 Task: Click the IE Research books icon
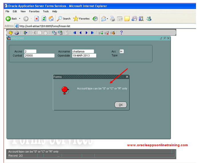(141, 19)
